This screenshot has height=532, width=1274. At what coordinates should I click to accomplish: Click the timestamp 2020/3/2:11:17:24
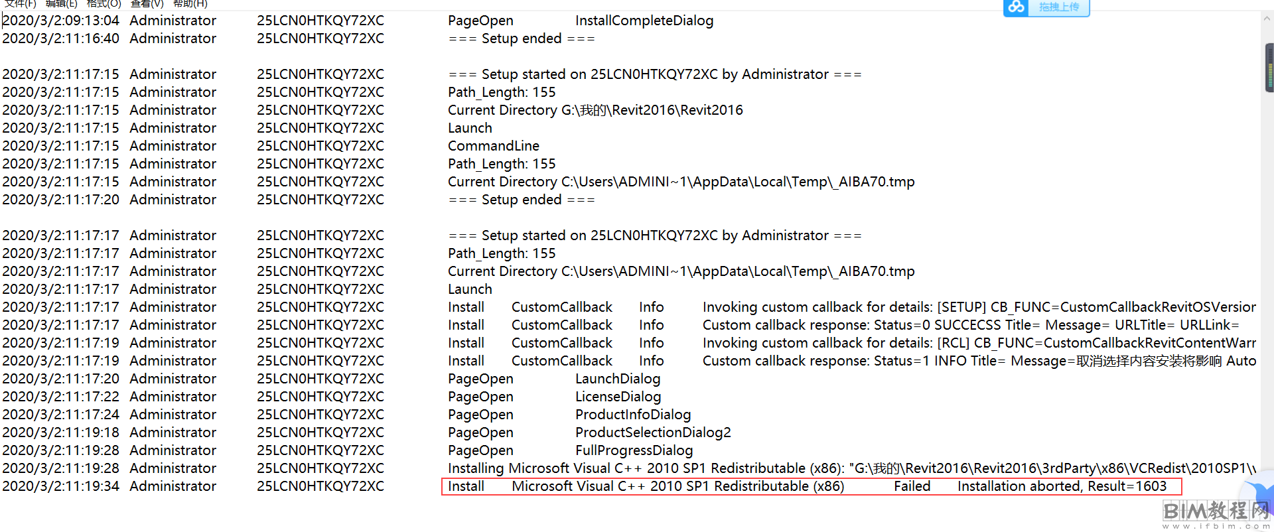(61, 415)
